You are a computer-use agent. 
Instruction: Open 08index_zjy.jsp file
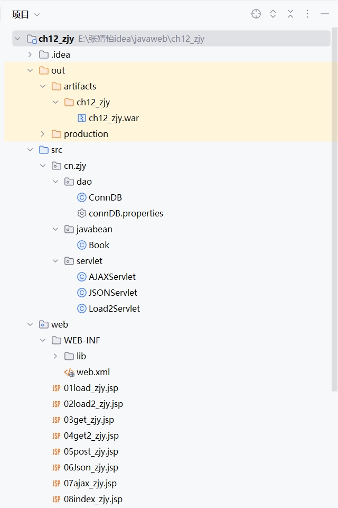click(x=93, y=499)
